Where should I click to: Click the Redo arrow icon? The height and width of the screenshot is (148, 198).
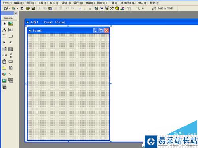point(72,8)
